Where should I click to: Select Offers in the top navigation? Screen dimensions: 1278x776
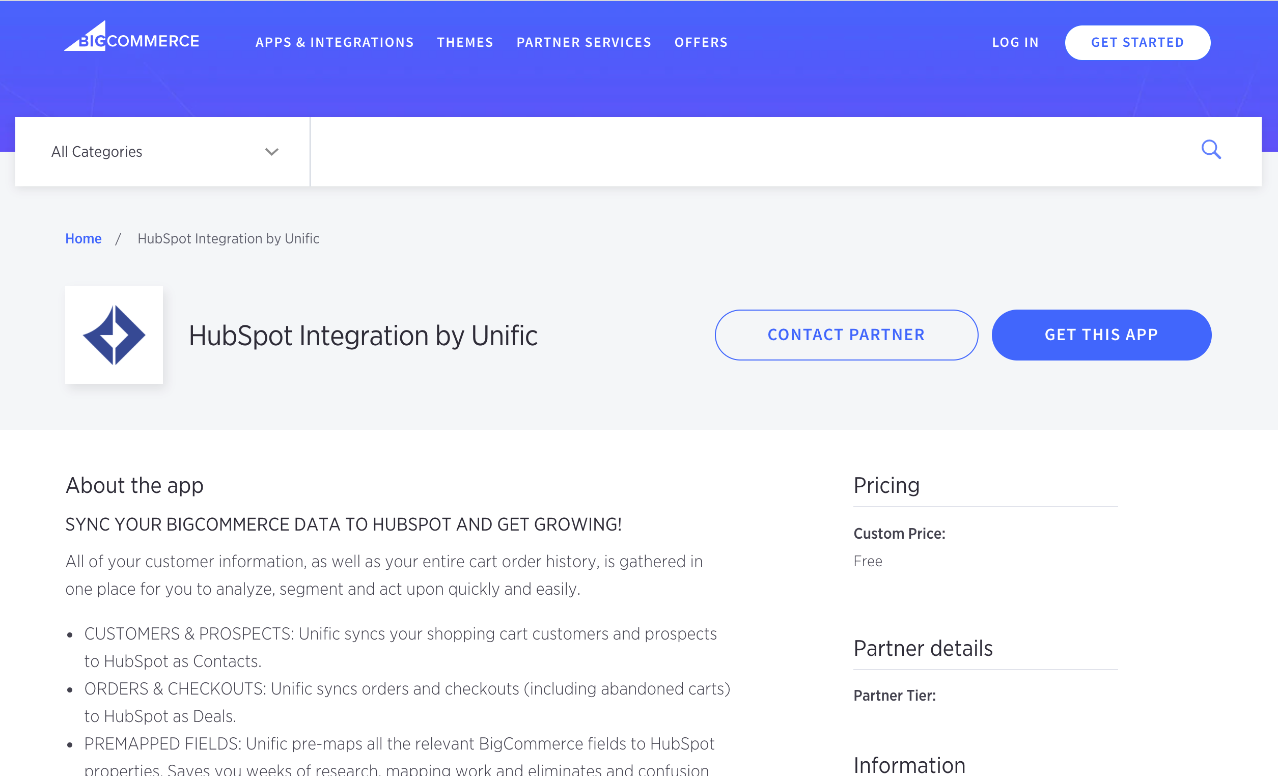coord(701,43)
